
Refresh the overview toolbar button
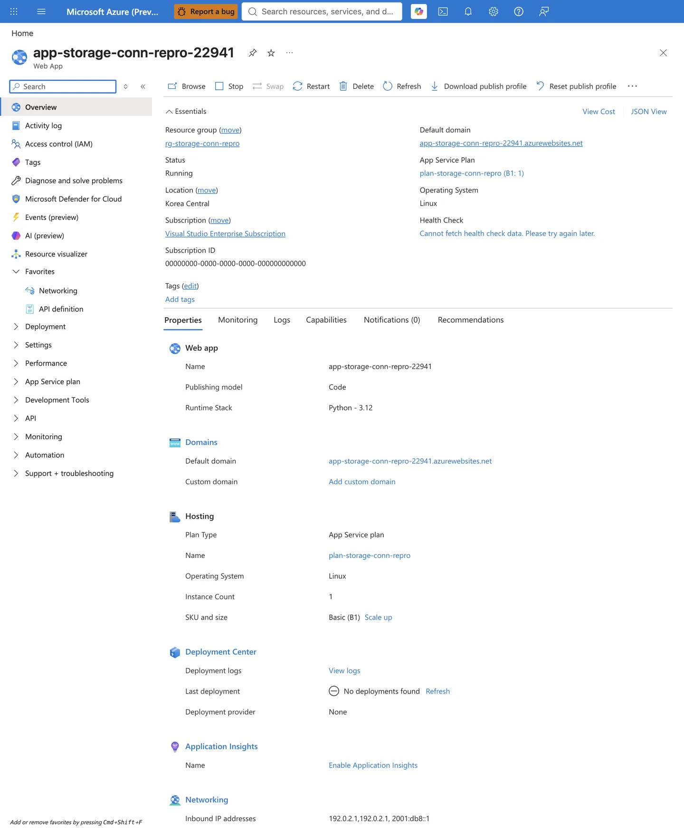click(402, 86)
